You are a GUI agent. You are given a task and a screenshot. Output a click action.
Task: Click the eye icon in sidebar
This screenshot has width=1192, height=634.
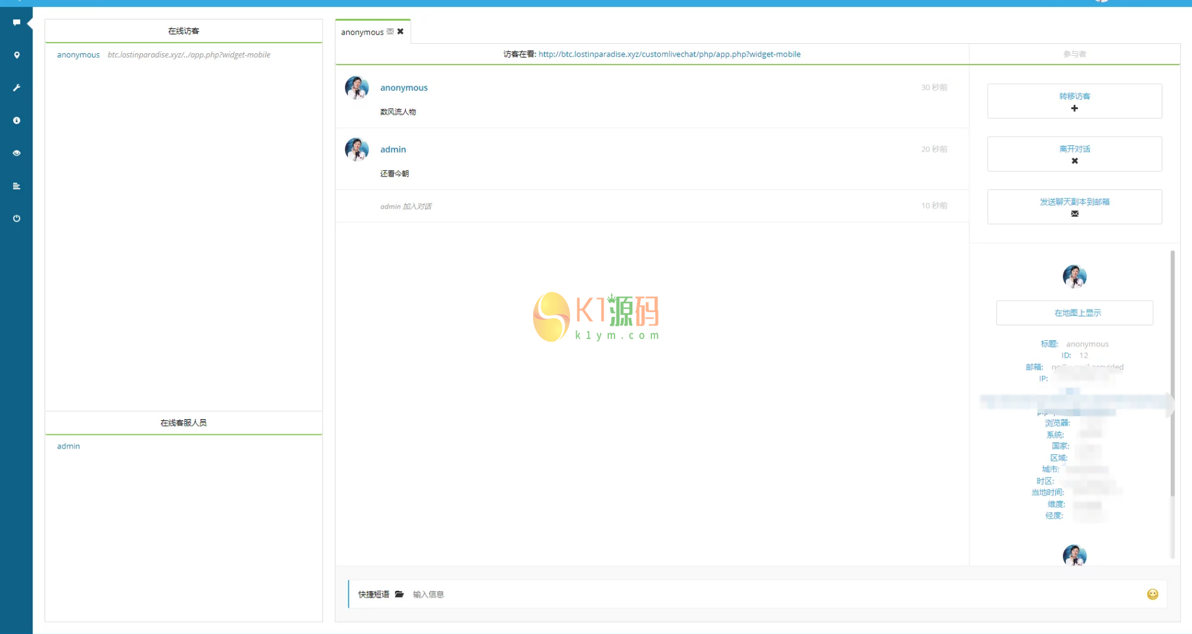pos(16,153)
